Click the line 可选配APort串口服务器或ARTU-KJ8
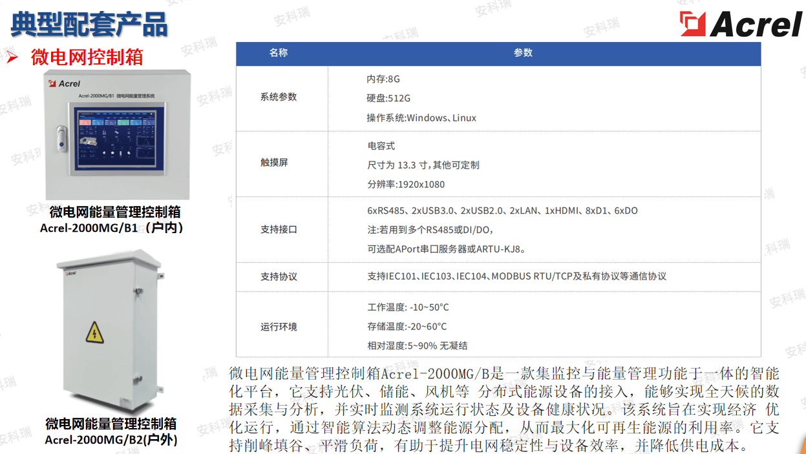This screenshot has width=806, height=454. (x=447, y=249)
